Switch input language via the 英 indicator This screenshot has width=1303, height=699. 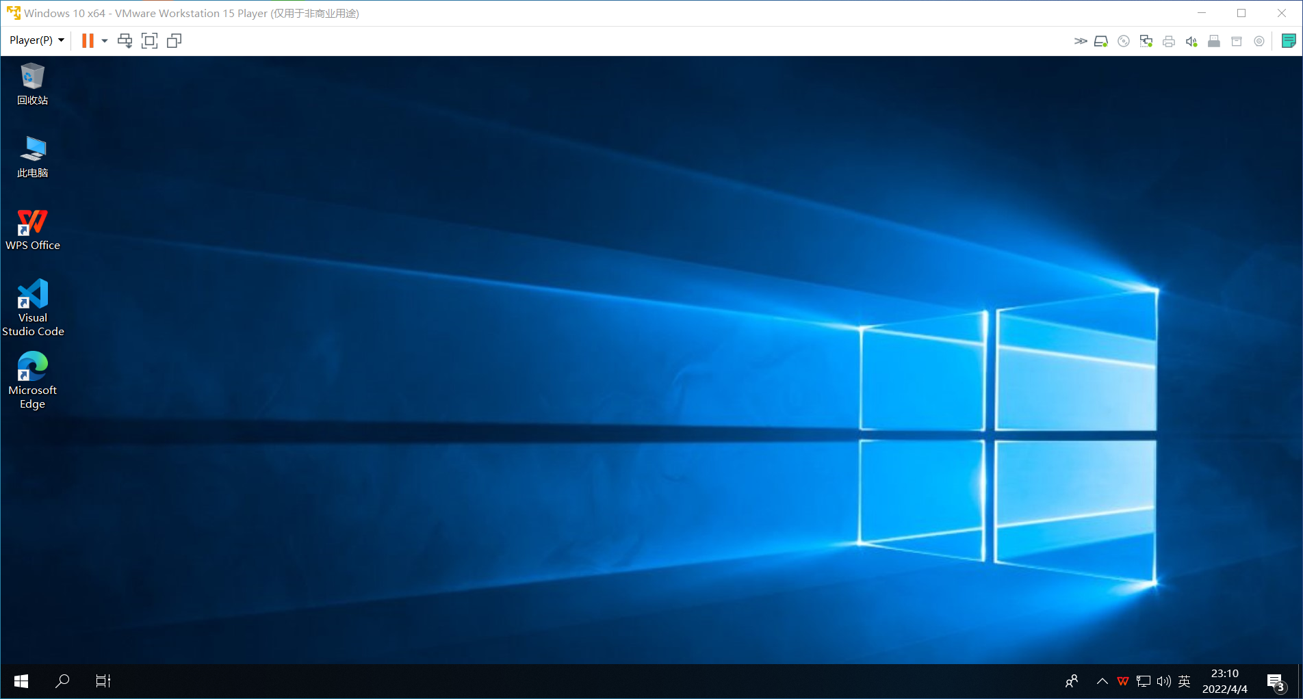(x=1185, y=681)
